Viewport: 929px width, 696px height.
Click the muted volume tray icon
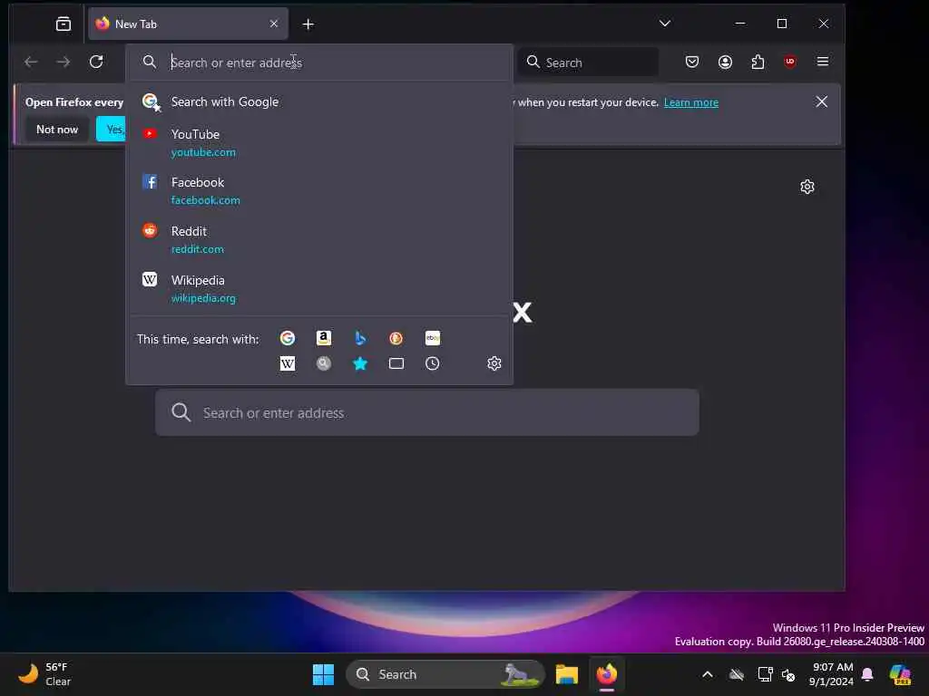788,674
